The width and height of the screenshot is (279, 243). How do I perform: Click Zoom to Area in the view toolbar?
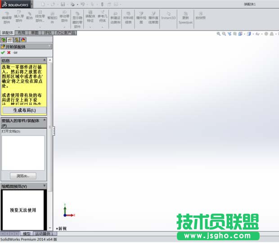[x=224, y=34]
